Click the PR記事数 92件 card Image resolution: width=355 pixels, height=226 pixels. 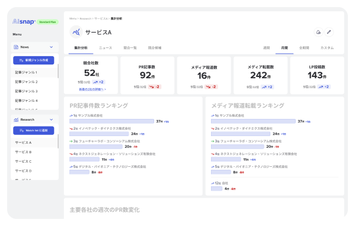pos(148,75)
